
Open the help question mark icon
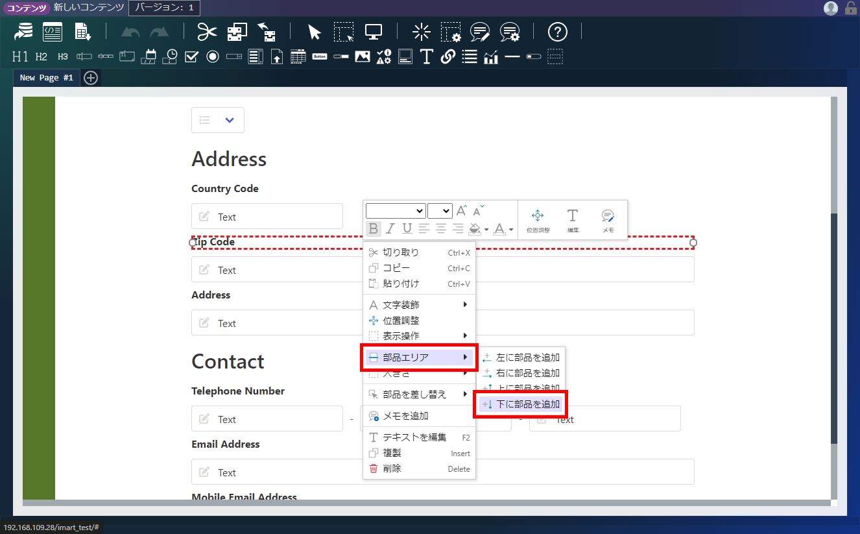coord(557,31)
